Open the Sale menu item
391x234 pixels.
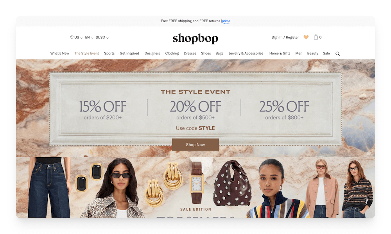tap(326, 53)
